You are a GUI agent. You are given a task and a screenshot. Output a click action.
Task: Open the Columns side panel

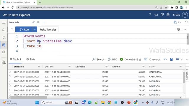pyautogui.click(x=187, y=74)
